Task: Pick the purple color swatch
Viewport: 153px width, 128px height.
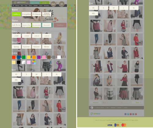Action: click(x=39, y=57)
